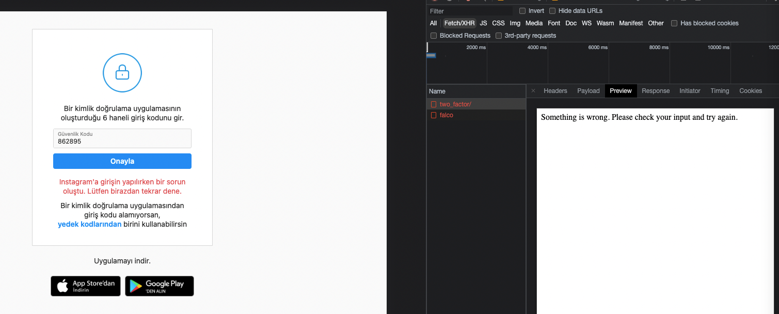Enable Blocked Requests checkbox
This screenshot has height=314, width=779.
click(434, 36)
